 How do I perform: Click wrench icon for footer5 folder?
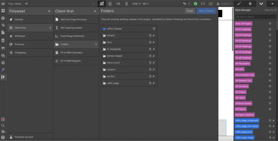pyautogui.click(x=154, y=35)
